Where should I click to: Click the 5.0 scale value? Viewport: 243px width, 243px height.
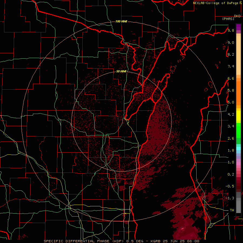click(231, 102)
